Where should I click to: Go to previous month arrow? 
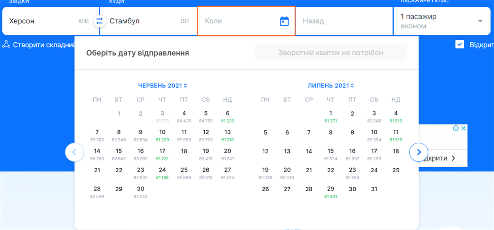75,152
